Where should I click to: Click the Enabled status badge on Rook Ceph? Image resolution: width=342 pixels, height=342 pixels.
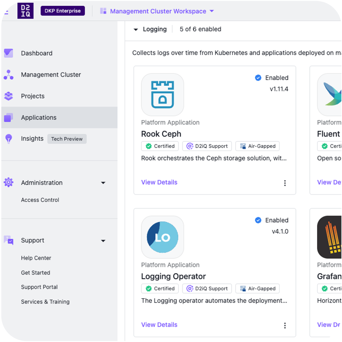[x=272, y=78]
